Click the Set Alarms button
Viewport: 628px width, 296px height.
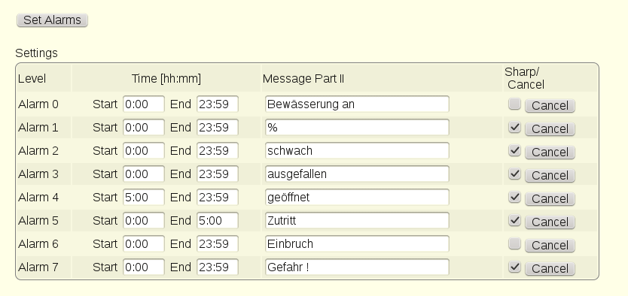(x=52, y=20)
